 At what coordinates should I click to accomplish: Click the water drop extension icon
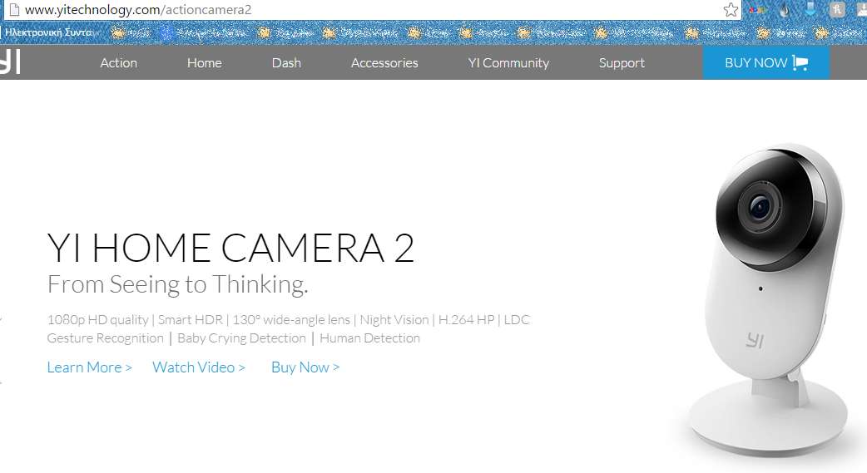coord(784,10)
